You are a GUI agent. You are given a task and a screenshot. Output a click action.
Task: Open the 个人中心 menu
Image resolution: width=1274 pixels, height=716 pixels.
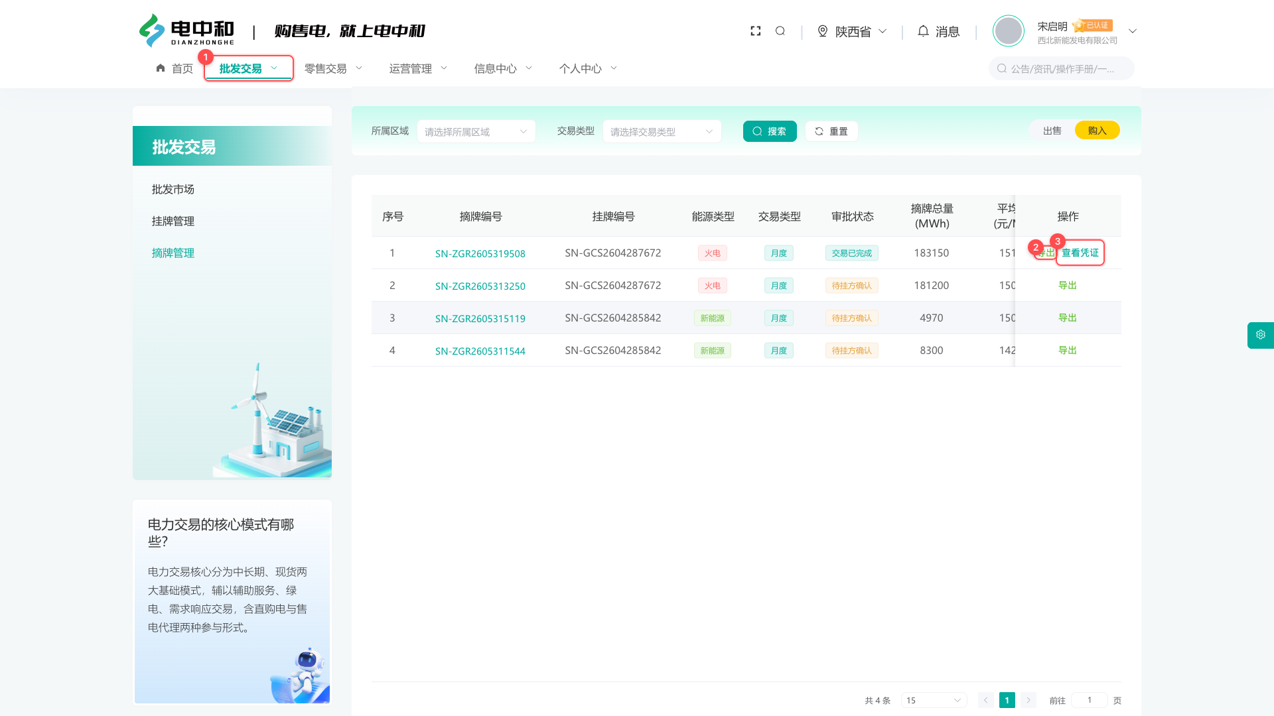click(x=588, y=68)
